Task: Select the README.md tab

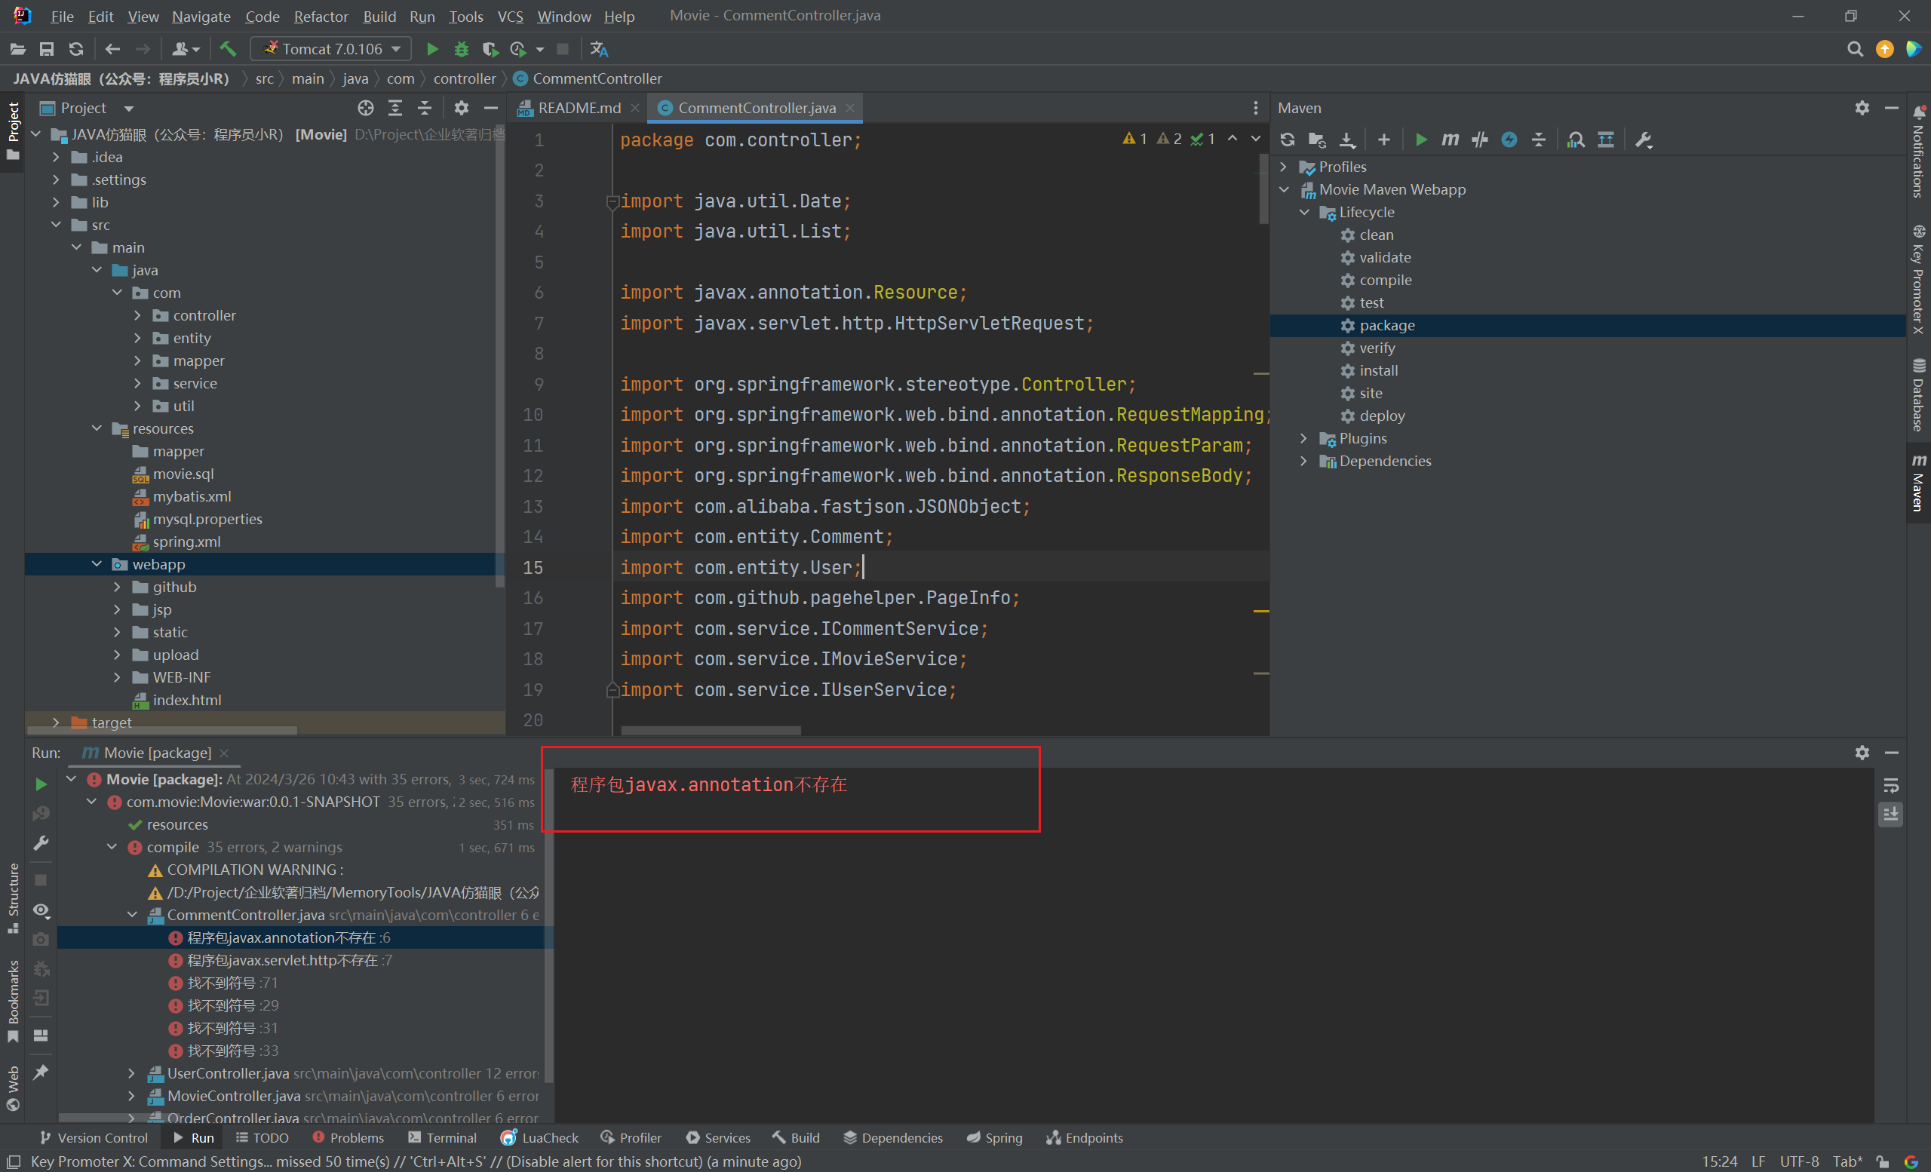Action: point(567,109)
